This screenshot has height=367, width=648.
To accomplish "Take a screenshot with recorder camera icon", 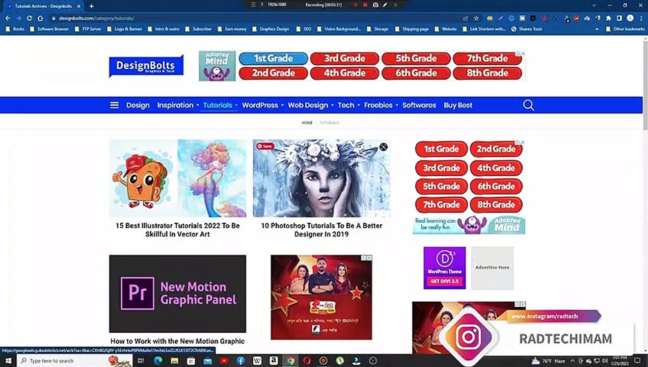I will (375, 5).
